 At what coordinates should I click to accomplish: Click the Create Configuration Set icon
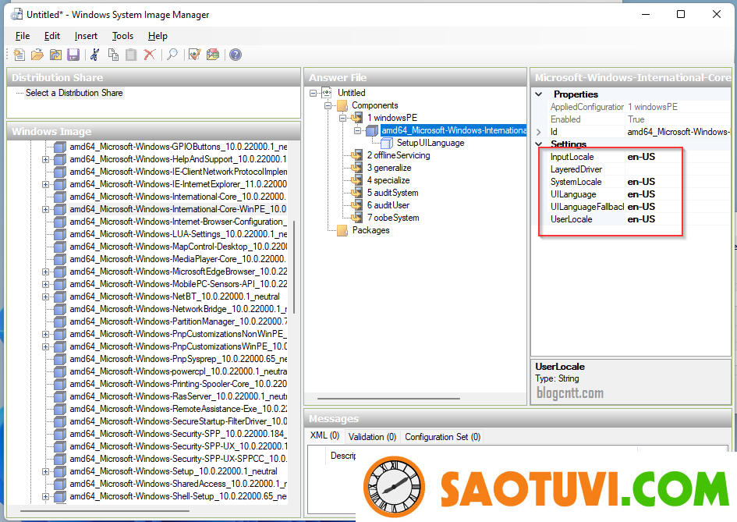pyautogui.click(x=213, y=55)
